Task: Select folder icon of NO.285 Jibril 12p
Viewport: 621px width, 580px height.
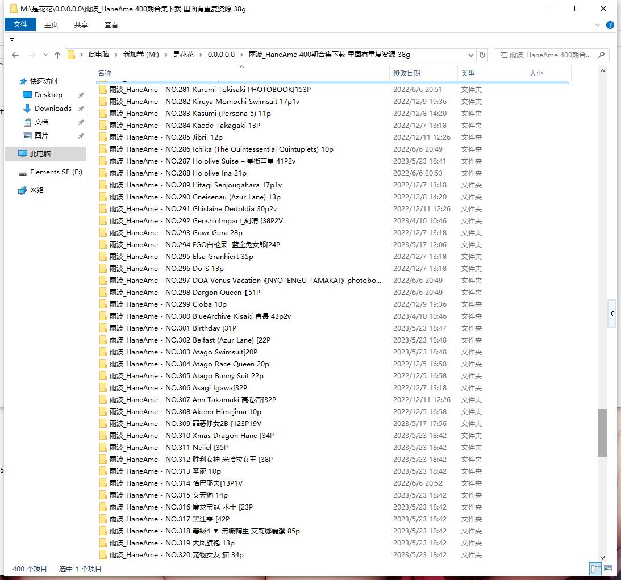Action: 103,137
